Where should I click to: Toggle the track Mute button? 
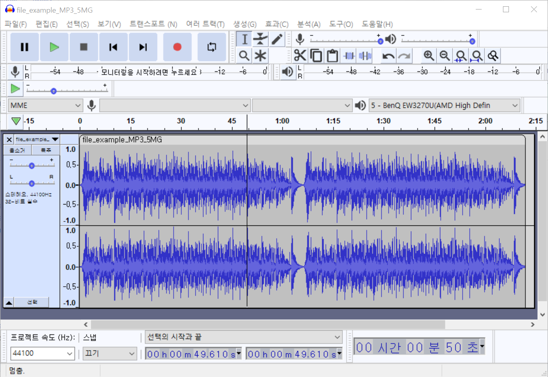click(17, 150)
